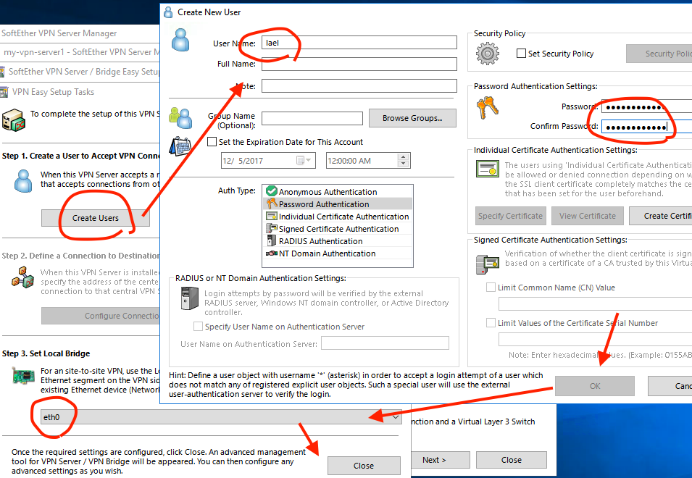Screen dimensions: 692x478
Task: Click the user icon in Step 1 section
Action: [23, 181]
